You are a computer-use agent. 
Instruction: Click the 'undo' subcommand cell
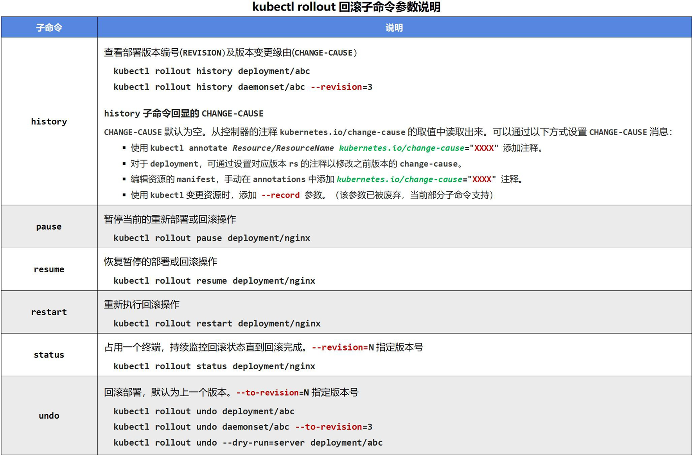coord(49,415)
